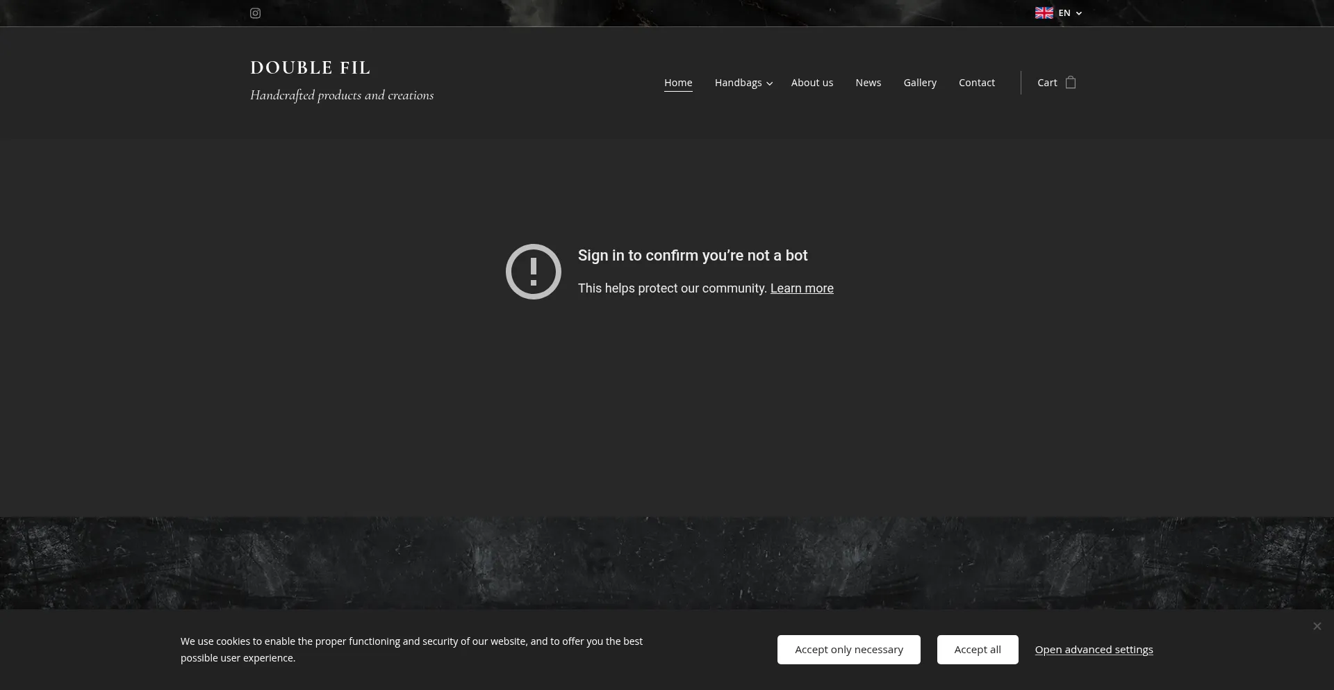
Task: Click the DOUBLE FIL site logo
Action: tap(310, 68)
